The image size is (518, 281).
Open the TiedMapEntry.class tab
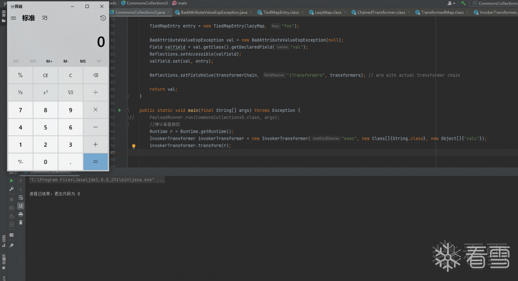coord(281,12)
